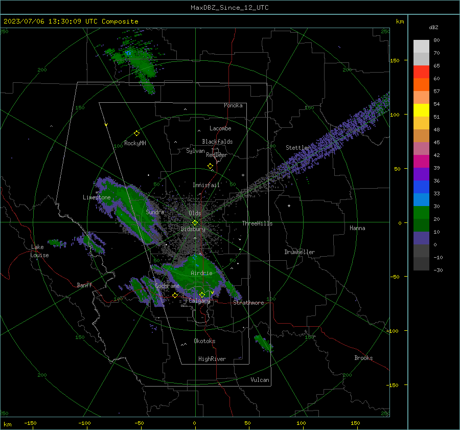Click the RedDeer city label
Screen dimensions: 460x430
[217, 155]
